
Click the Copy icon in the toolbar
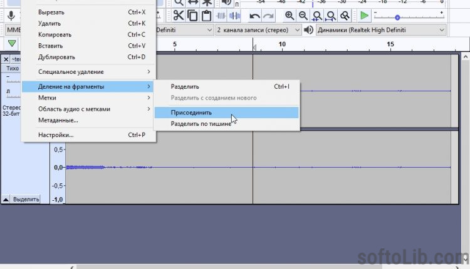coord(192,15)
